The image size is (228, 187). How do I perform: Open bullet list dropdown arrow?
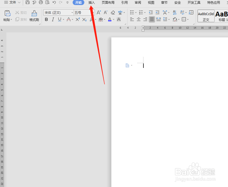pyautogui.click(x=136, y=13)
